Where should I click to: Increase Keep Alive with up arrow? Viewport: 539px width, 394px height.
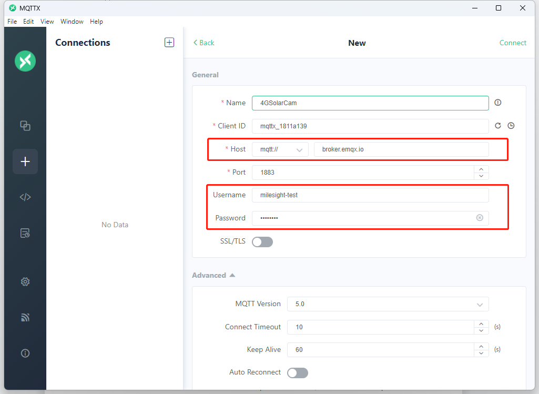tap(481, 347)
